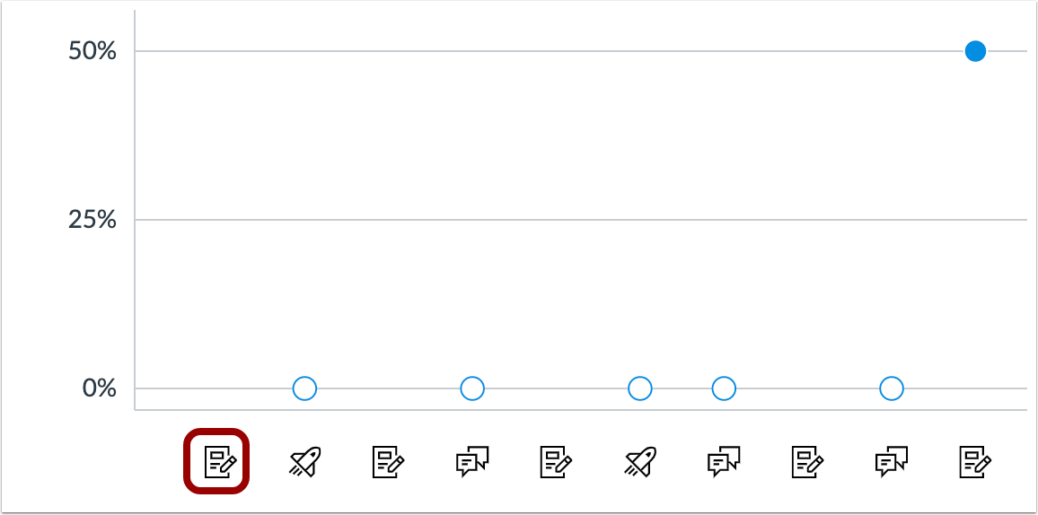
Task: Open the second assignment pencil-and-paper icon
Action: point(389,461)
